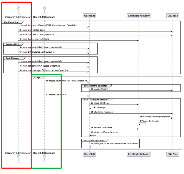This screenshot has width=184, height=174.
Task: Click message '4 create CA access credentials'
Action: (34, 39)
